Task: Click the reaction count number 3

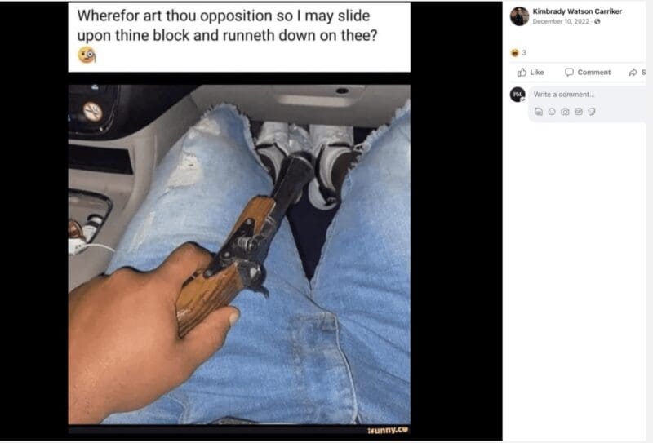Action: coord(524,53)
